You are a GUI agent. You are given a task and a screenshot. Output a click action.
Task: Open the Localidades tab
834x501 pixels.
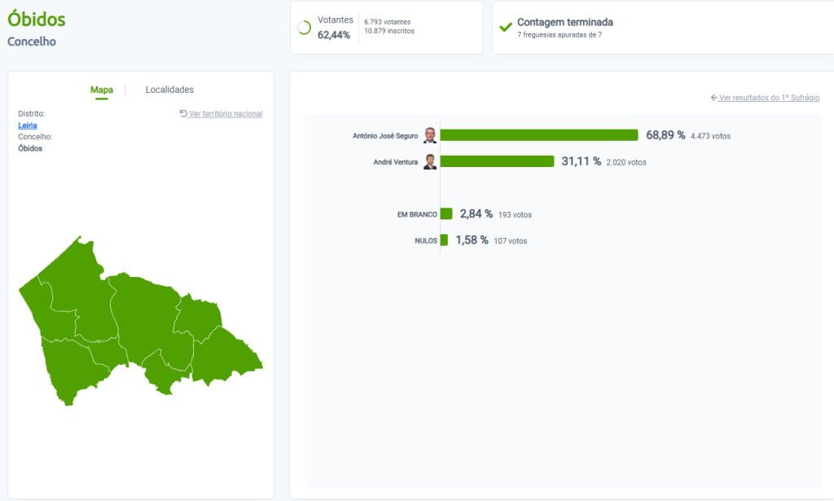point(169,90)
